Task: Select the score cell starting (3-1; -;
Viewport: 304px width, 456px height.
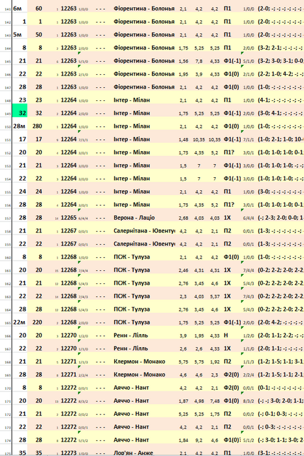Action: 281,453
